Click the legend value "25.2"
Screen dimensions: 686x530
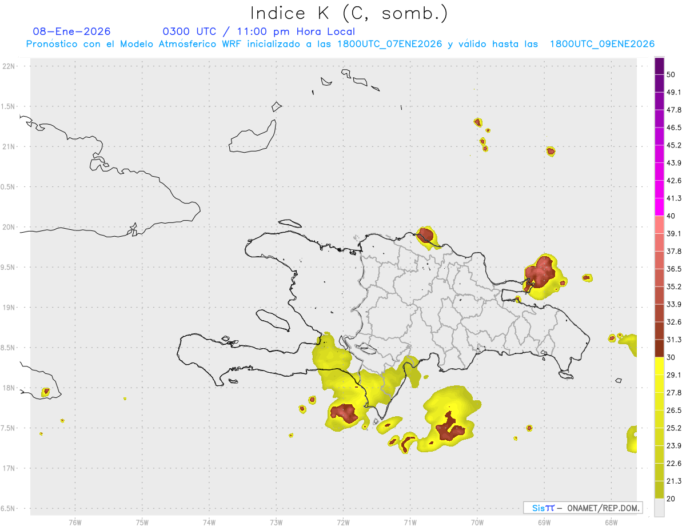[x=674, y=428]
